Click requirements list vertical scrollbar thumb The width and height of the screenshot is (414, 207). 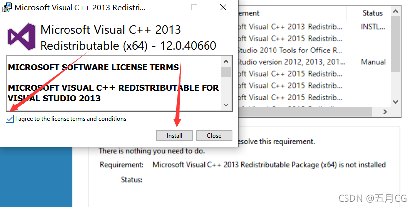(x=395, y=44)
